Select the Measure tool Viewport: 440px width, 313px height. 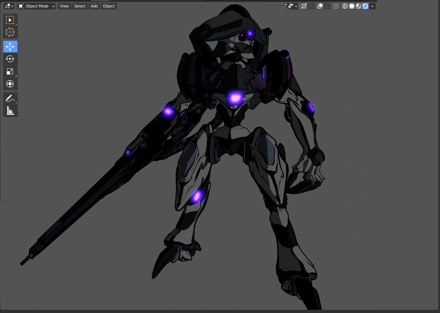(10, 111)
